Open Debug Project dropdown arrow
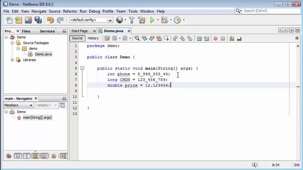The image size is (303, 170). 171,20
